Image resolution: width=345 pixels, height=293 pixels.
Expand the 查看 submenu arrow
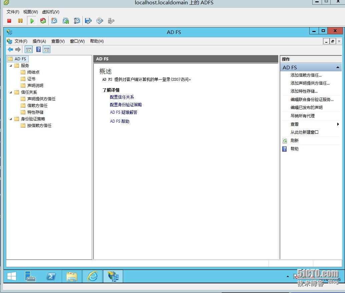pyautogui.click(x=338, y=124)
